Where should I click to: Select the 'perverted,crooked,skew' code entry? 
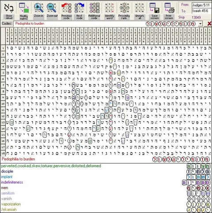[51, 166]
